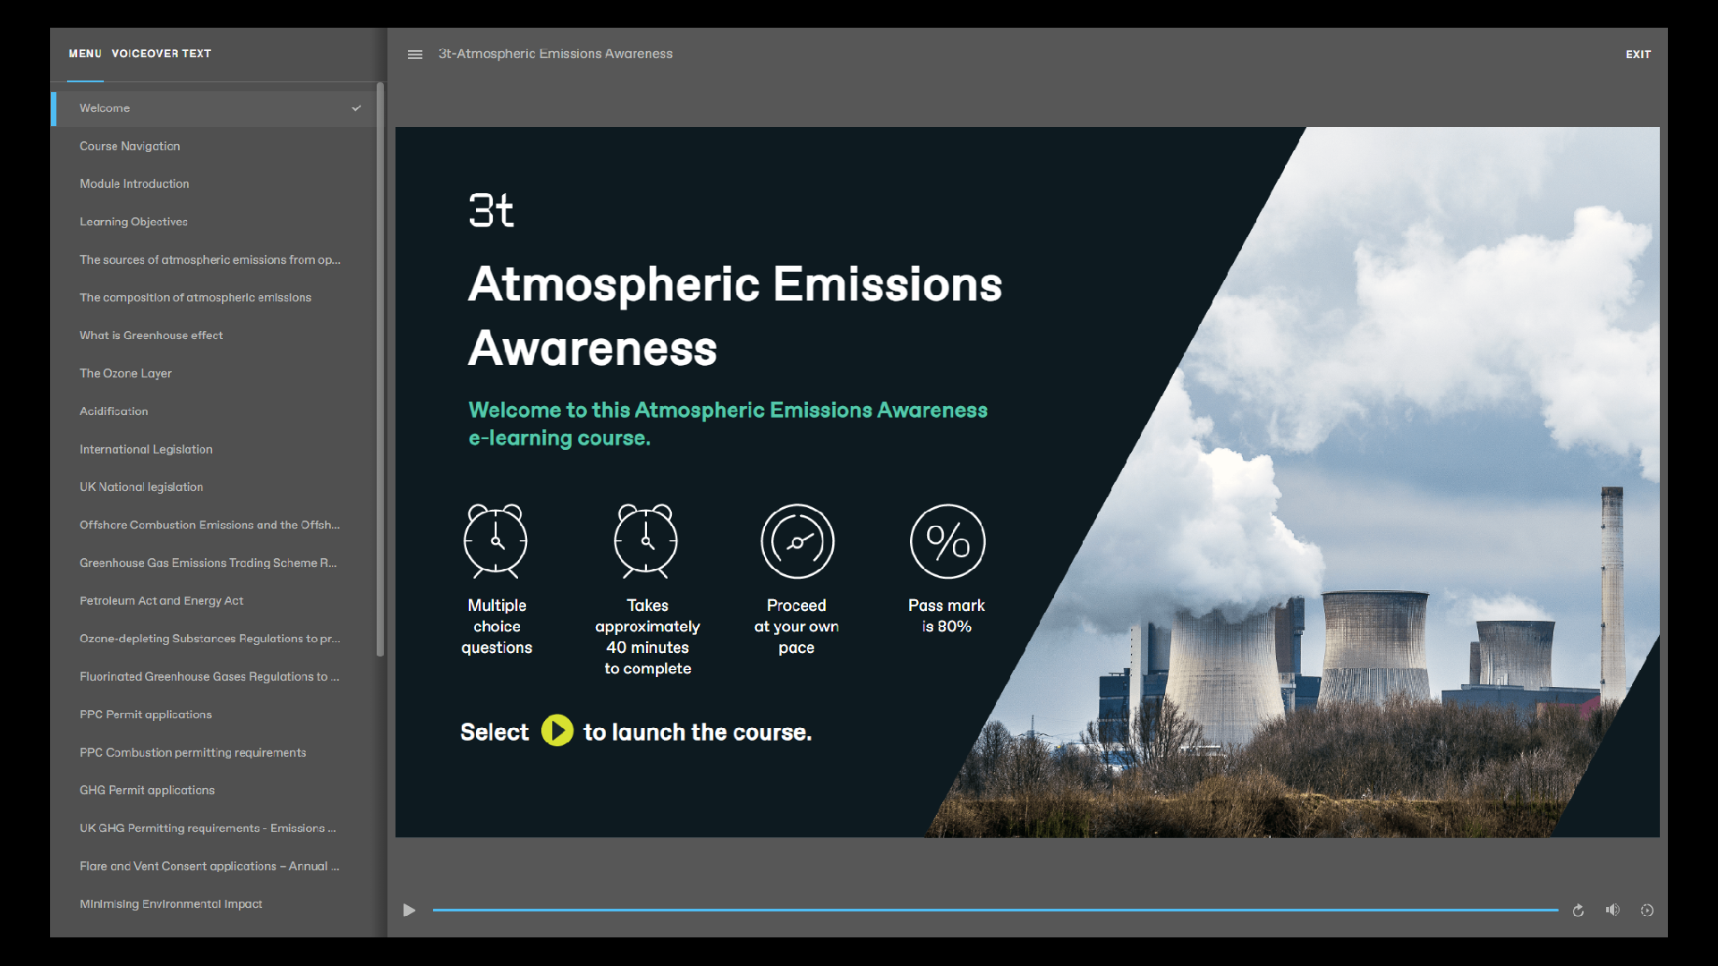Go to Minimising Environmental Impact
Screen dimensions: 1718x966
coord(215,904)
